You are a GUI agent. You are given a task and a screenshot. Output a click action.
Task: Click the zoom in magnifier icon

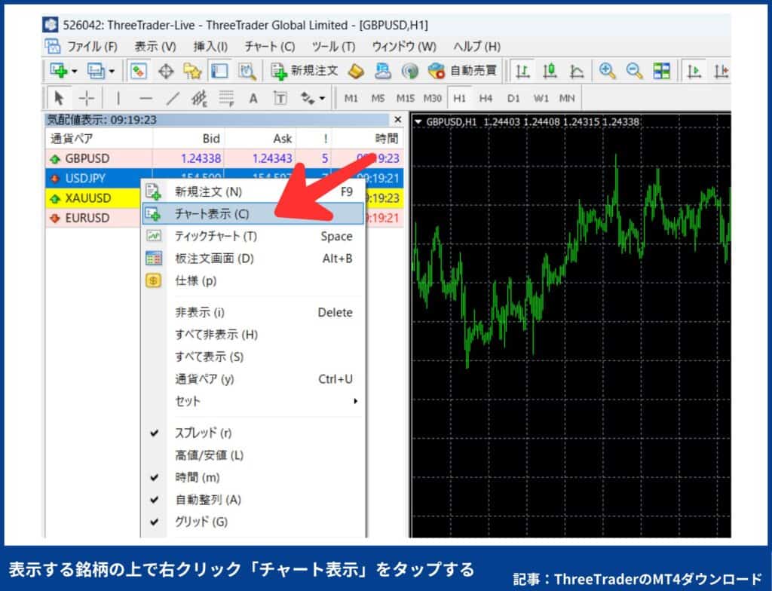[x=607, y=72]
